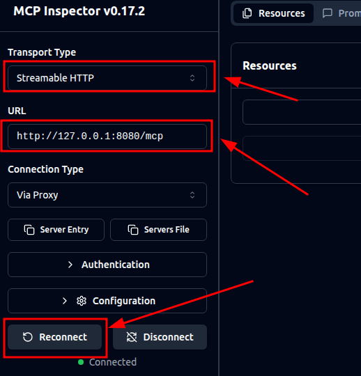Expand the Configuration section chevron
This screenshot has width=361, height=376.
pyautogui.click(x=64, y=301)
